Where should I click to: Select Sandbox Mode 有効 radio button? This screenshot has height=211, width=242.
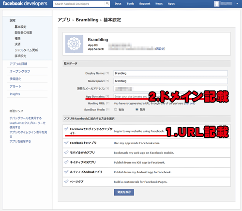[116, 109]
